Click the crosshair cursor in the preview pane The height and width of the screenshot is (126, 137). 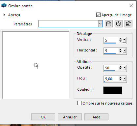click(36, 66)
